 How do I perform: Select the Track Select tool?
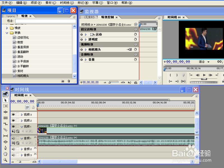click(x=5, y=106)
